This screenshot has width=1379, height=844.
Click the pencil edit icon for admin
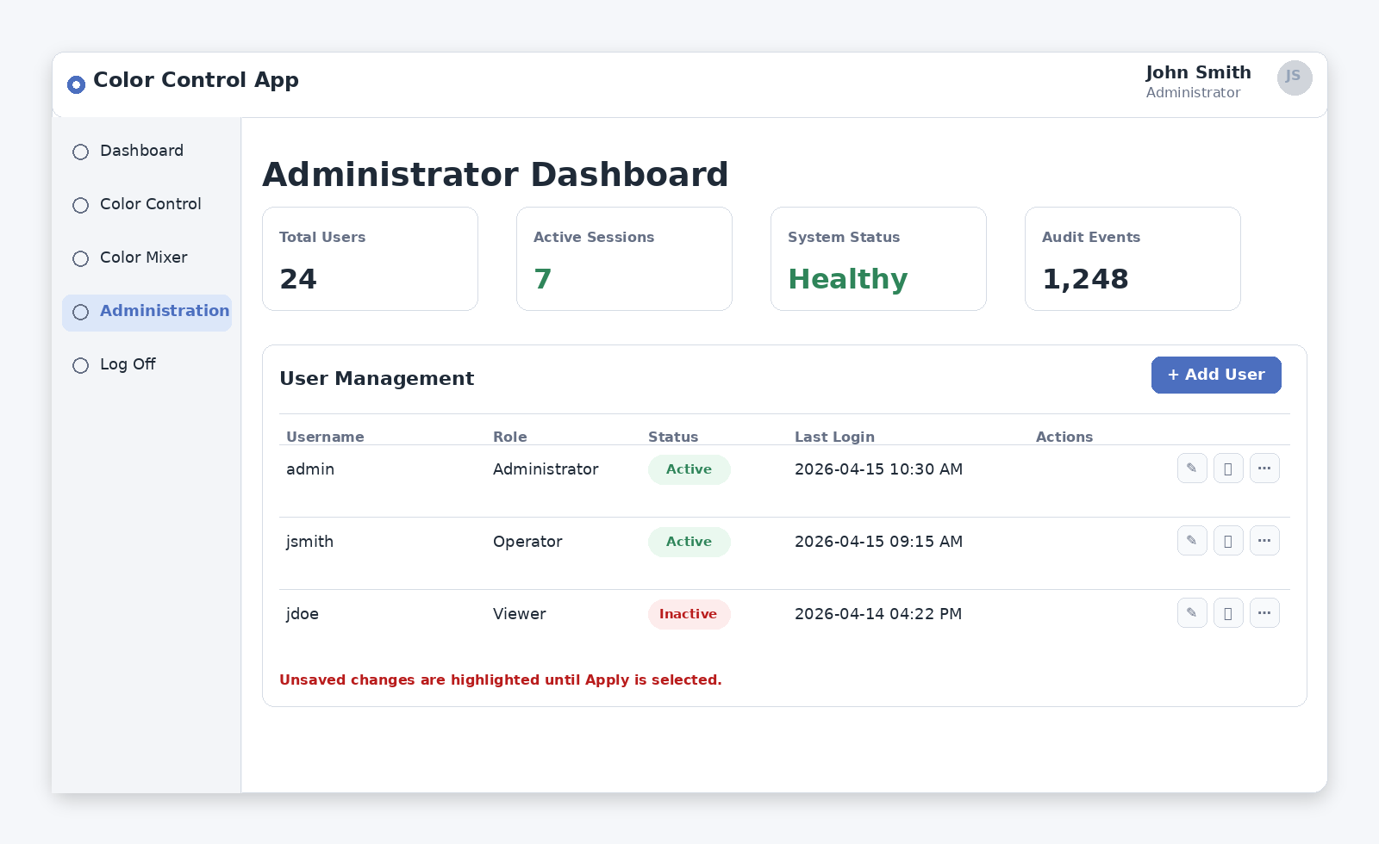(x=1192, y=469)
